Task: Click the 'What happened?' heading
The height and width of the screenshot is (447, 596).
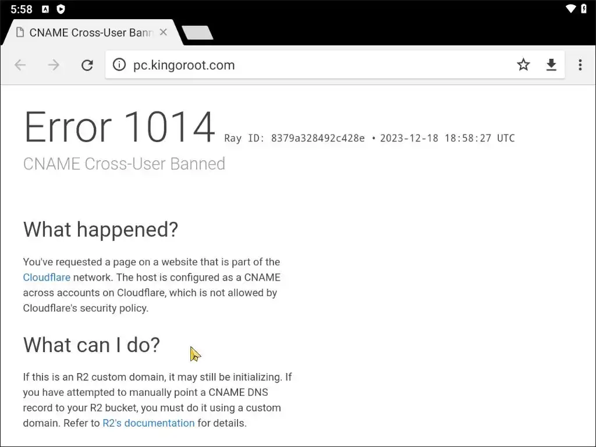Action: pos(101,229)
